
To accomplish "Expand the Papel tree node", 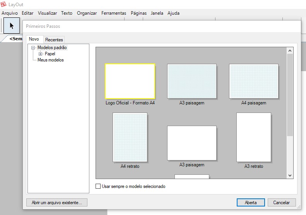I will click(40, 54).
